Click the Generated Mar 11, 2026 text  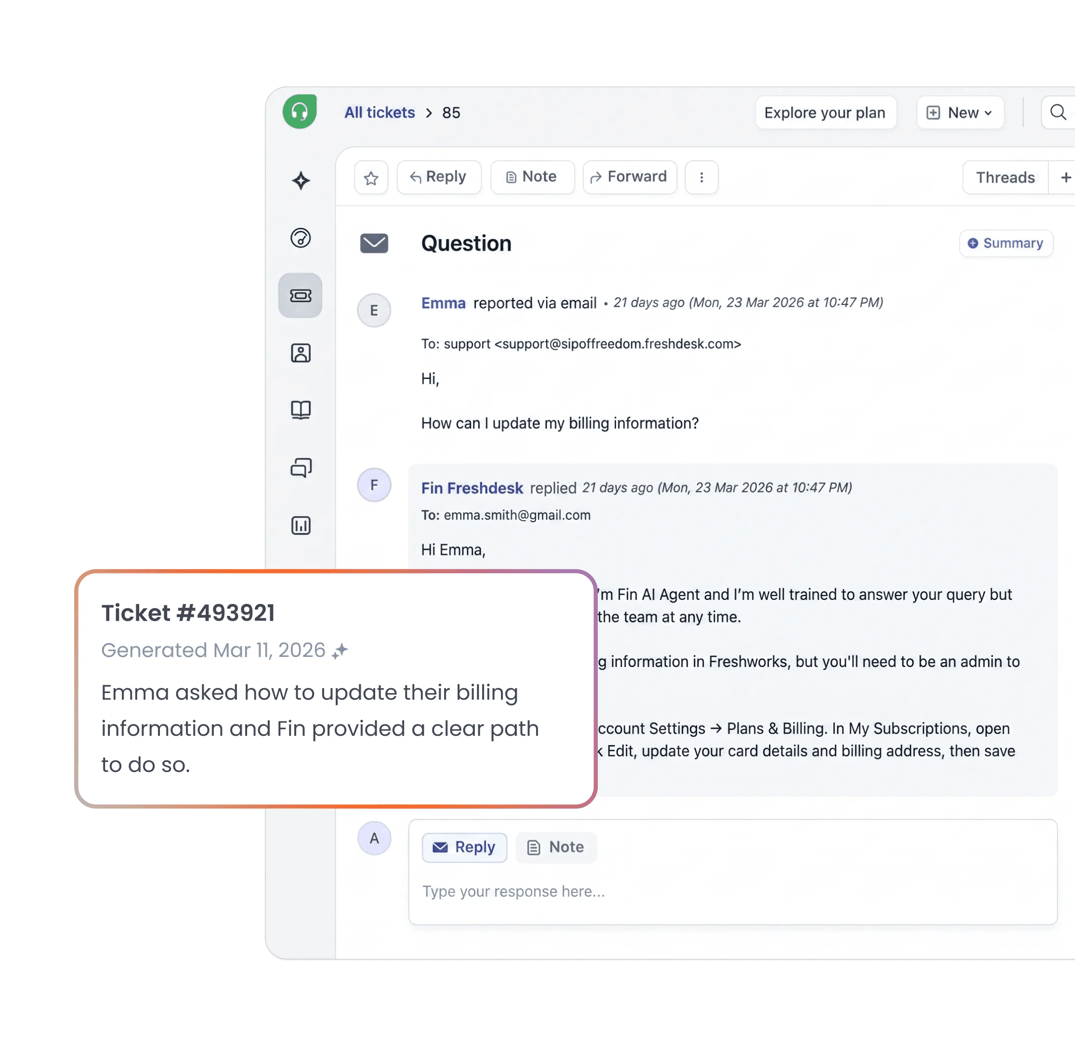tap(213, 651)
